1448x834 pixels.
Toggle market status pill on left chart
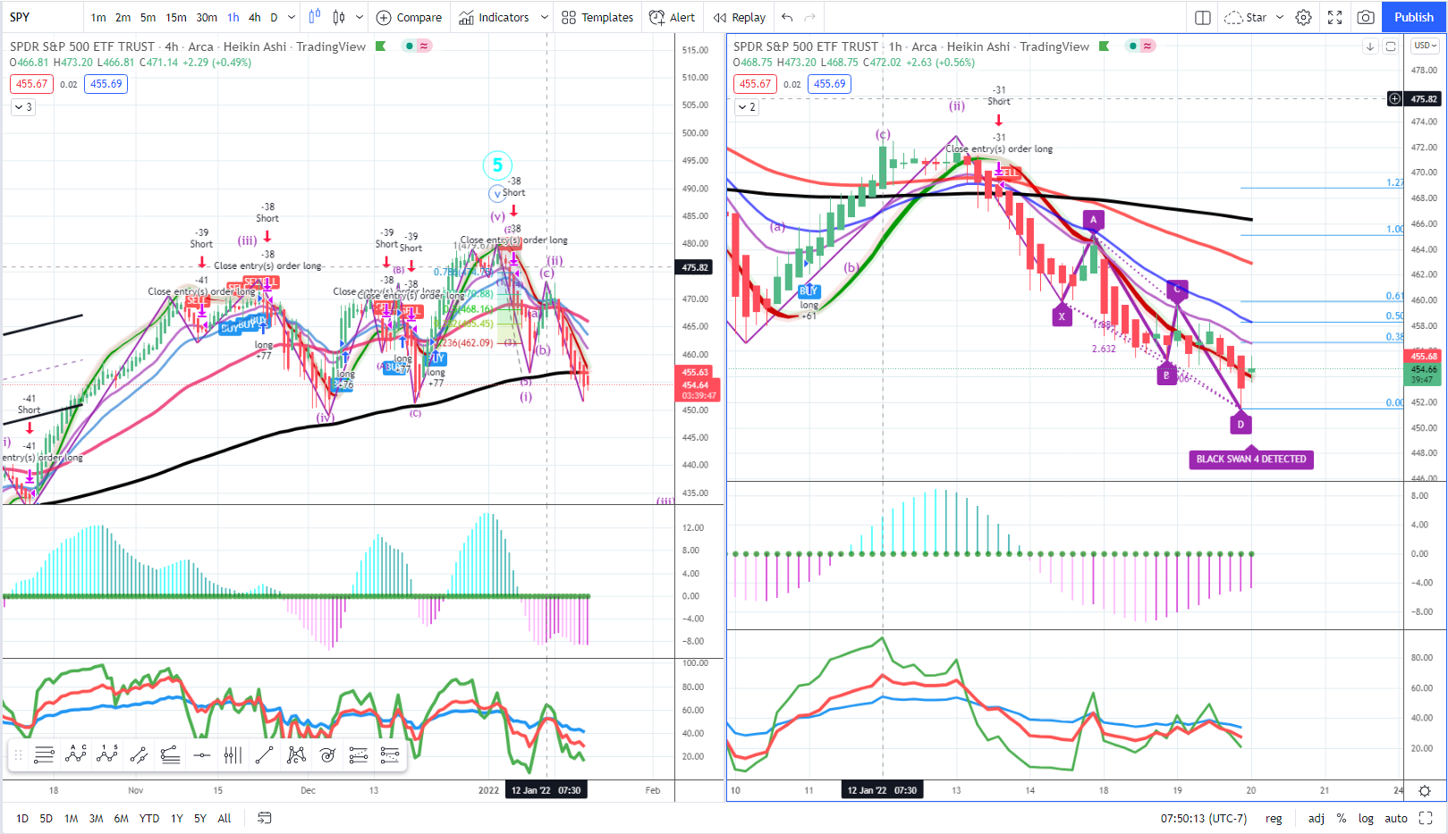pos(417,46)
